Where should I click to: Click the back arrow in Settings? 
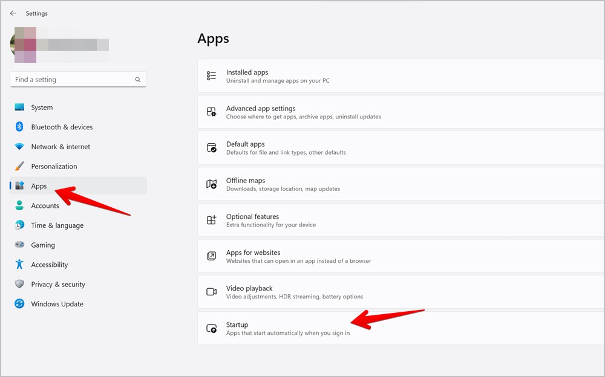tap(13, 13)
